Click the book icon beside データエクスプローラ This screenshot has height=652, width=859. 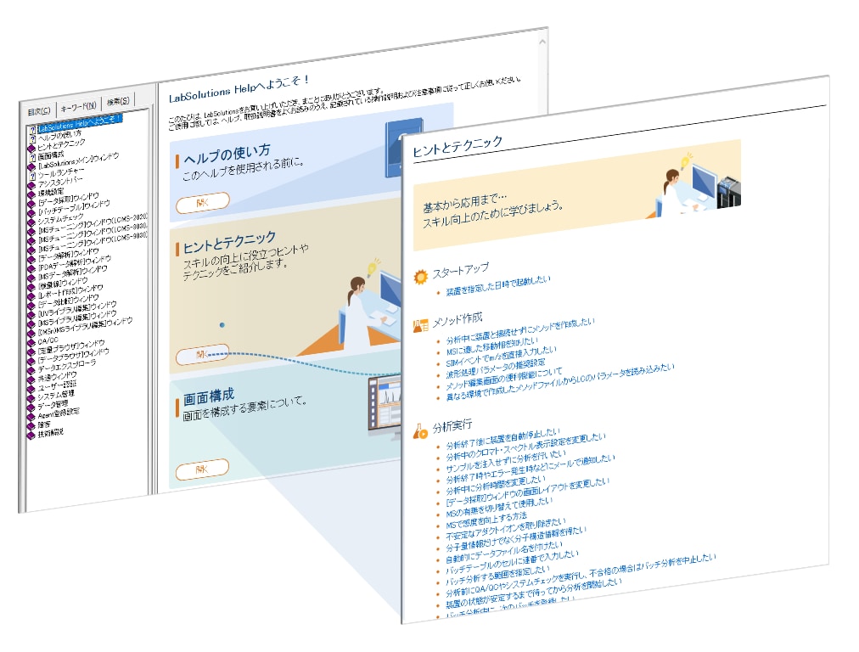pyautogui.click(x=31, y=370)
